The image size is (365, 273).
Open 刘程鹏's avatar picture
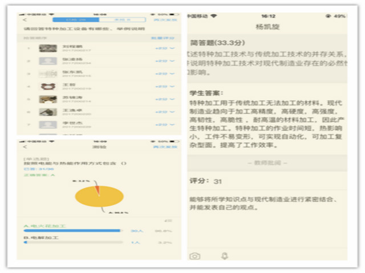[48, 48]
